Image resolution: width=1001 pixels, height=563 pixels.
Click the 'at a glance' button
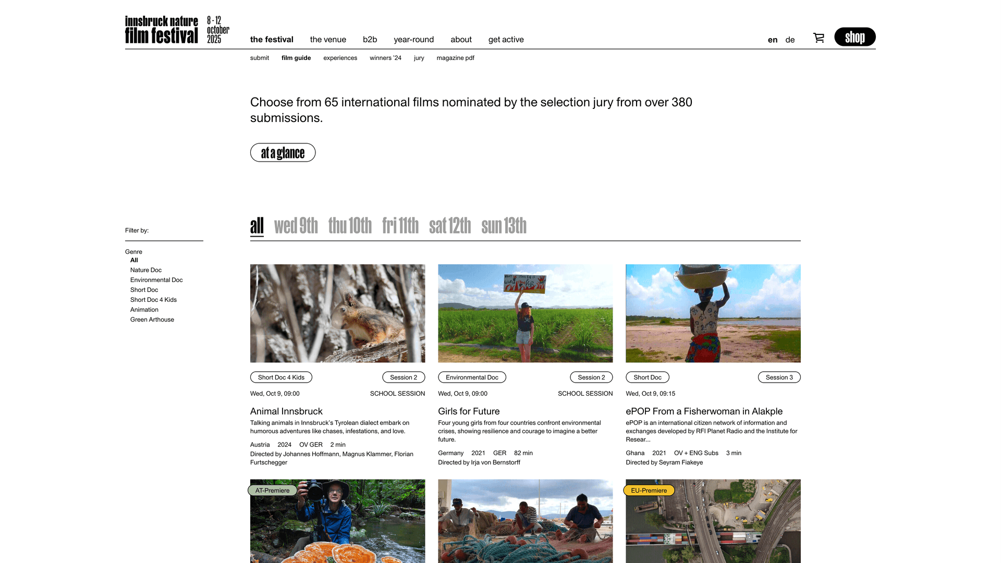(283, 153)
